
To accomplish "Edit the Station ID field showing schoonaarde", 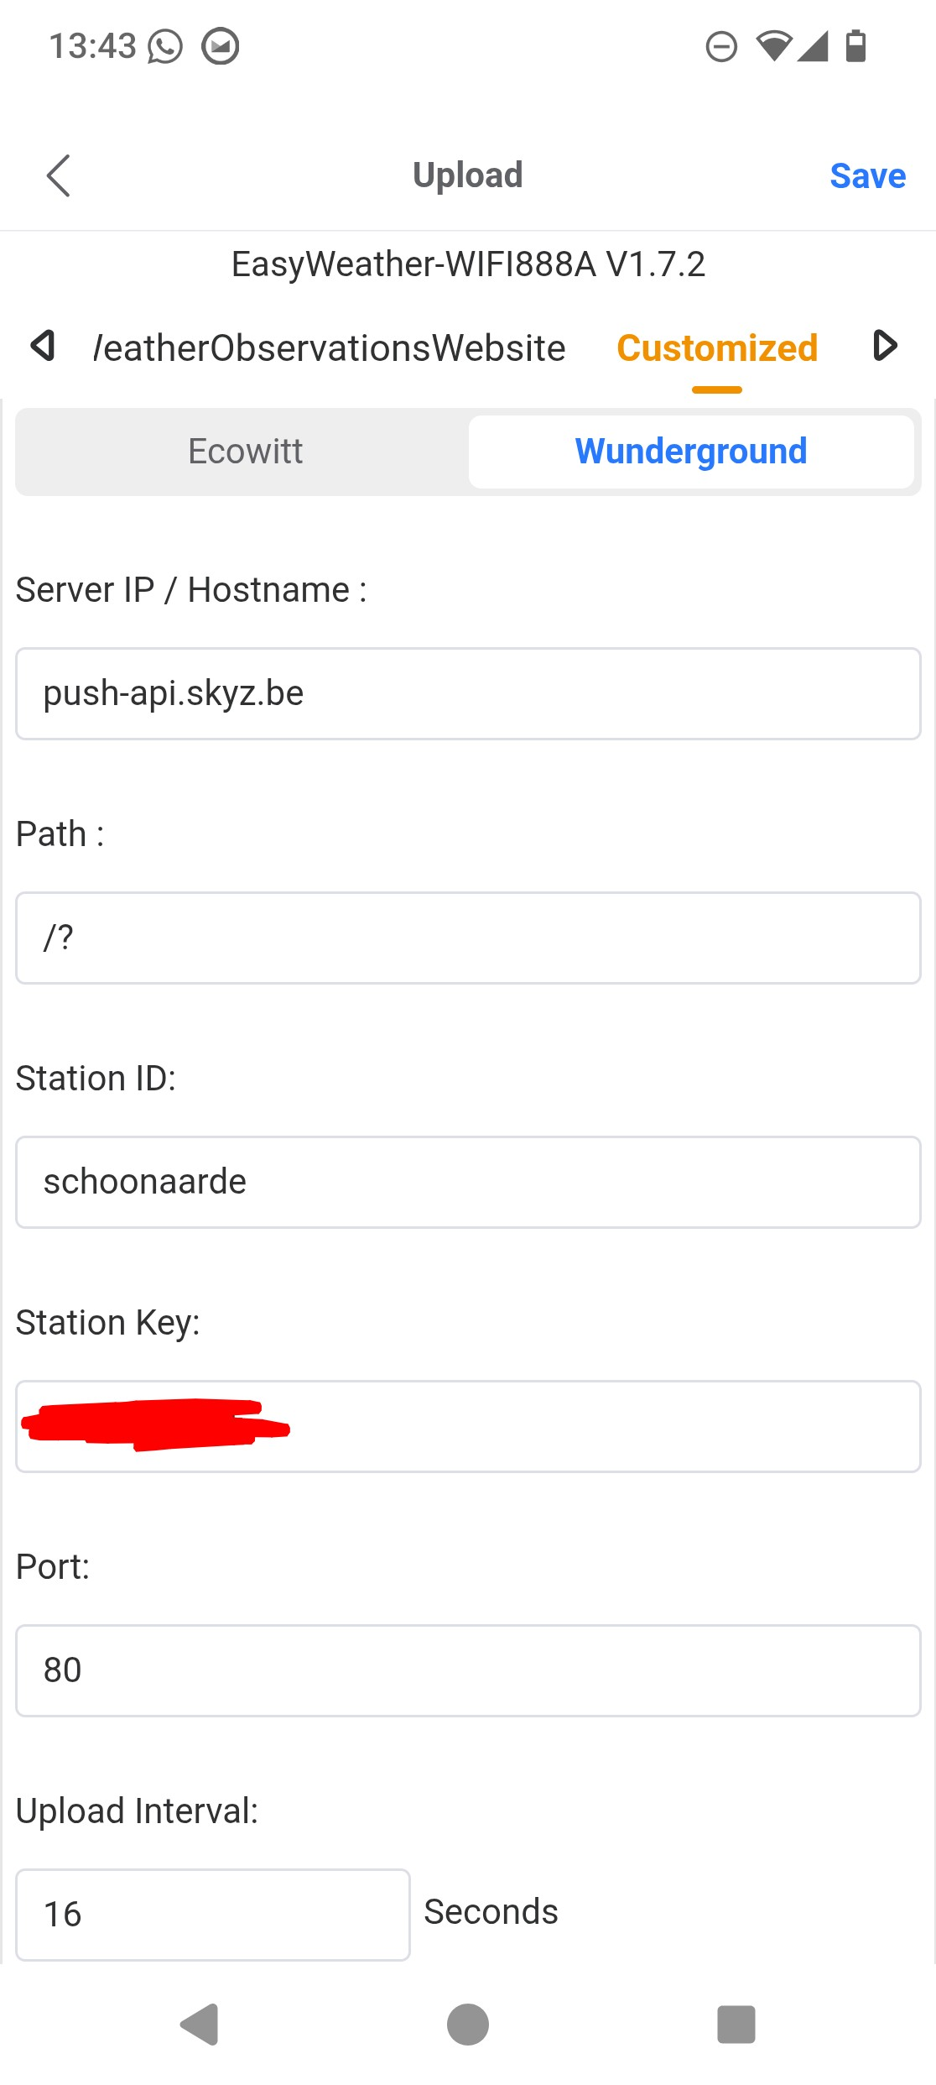I will point(468,1182).
